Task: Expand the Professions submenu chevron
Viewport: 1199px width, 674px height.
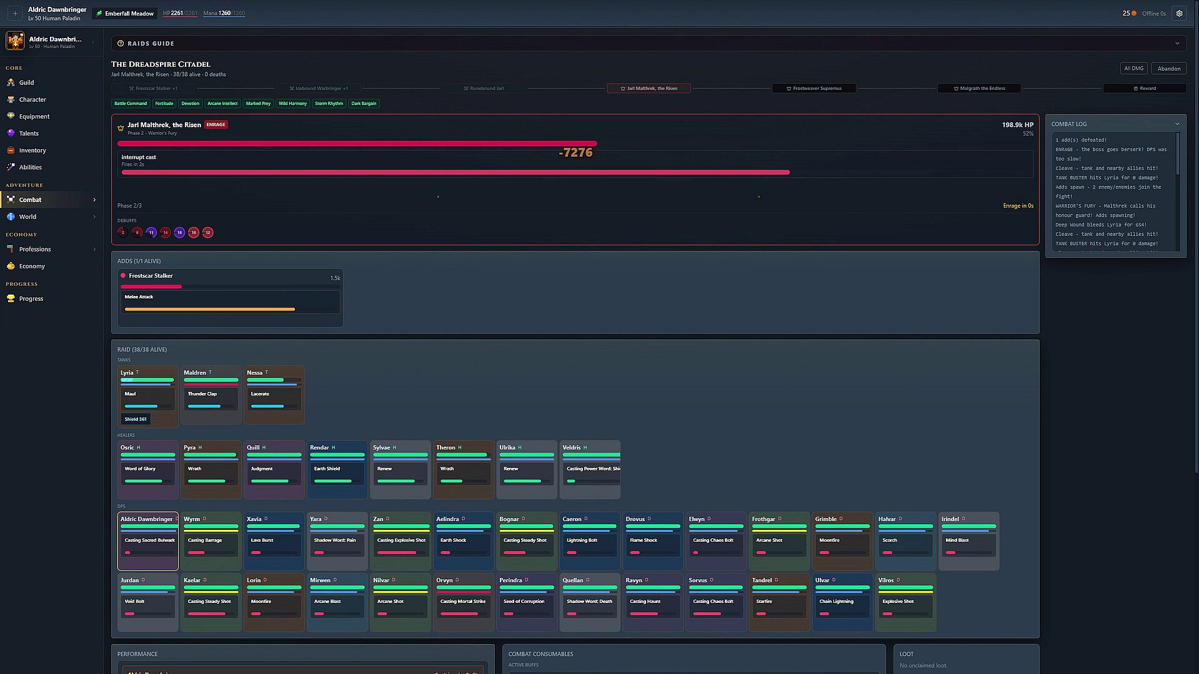Action: (94, 249)
